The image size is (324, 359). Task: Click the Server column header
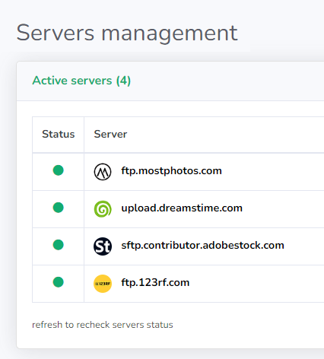point(110,134)
